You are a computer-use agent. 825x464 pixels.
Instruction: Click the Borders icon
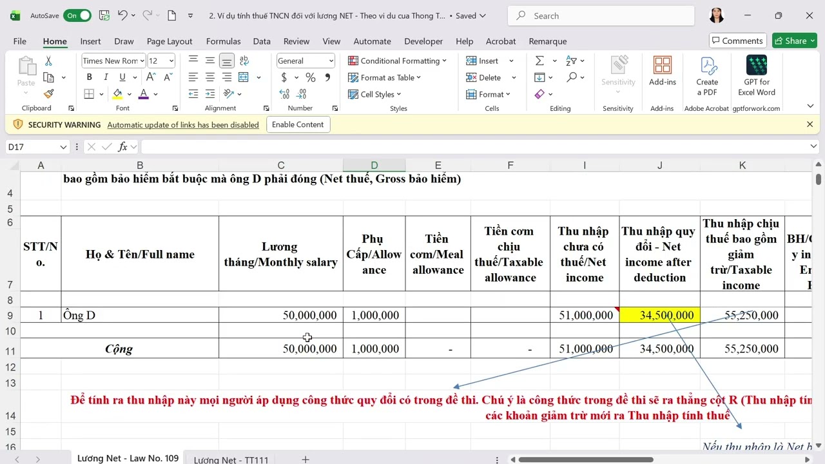click(x=90, y=94)
